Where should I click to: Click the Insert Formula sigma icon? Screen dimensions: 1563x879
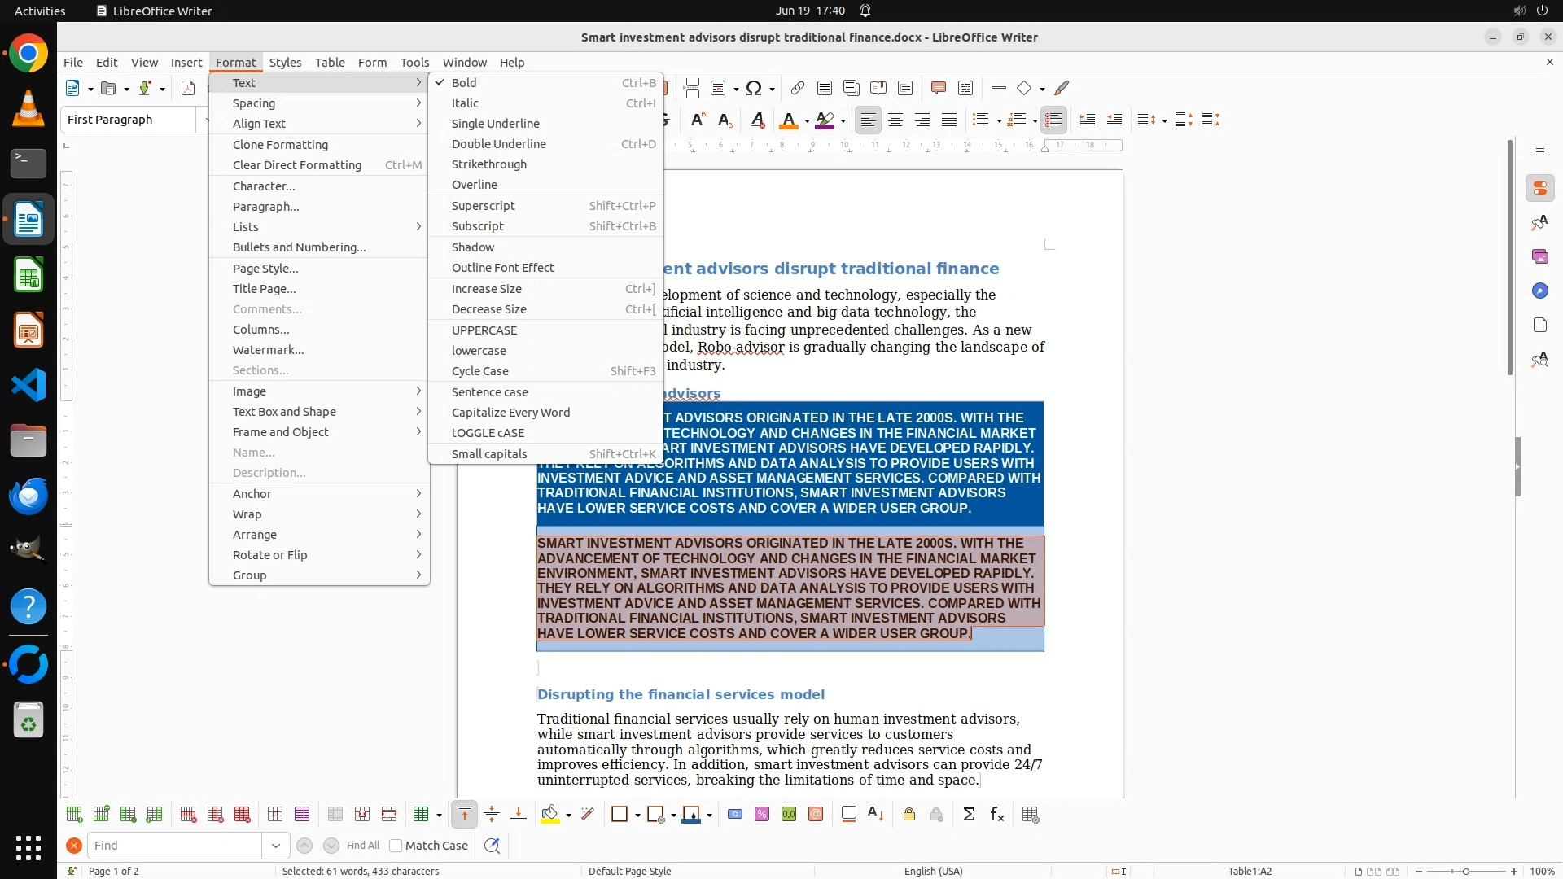coord(969,815)
